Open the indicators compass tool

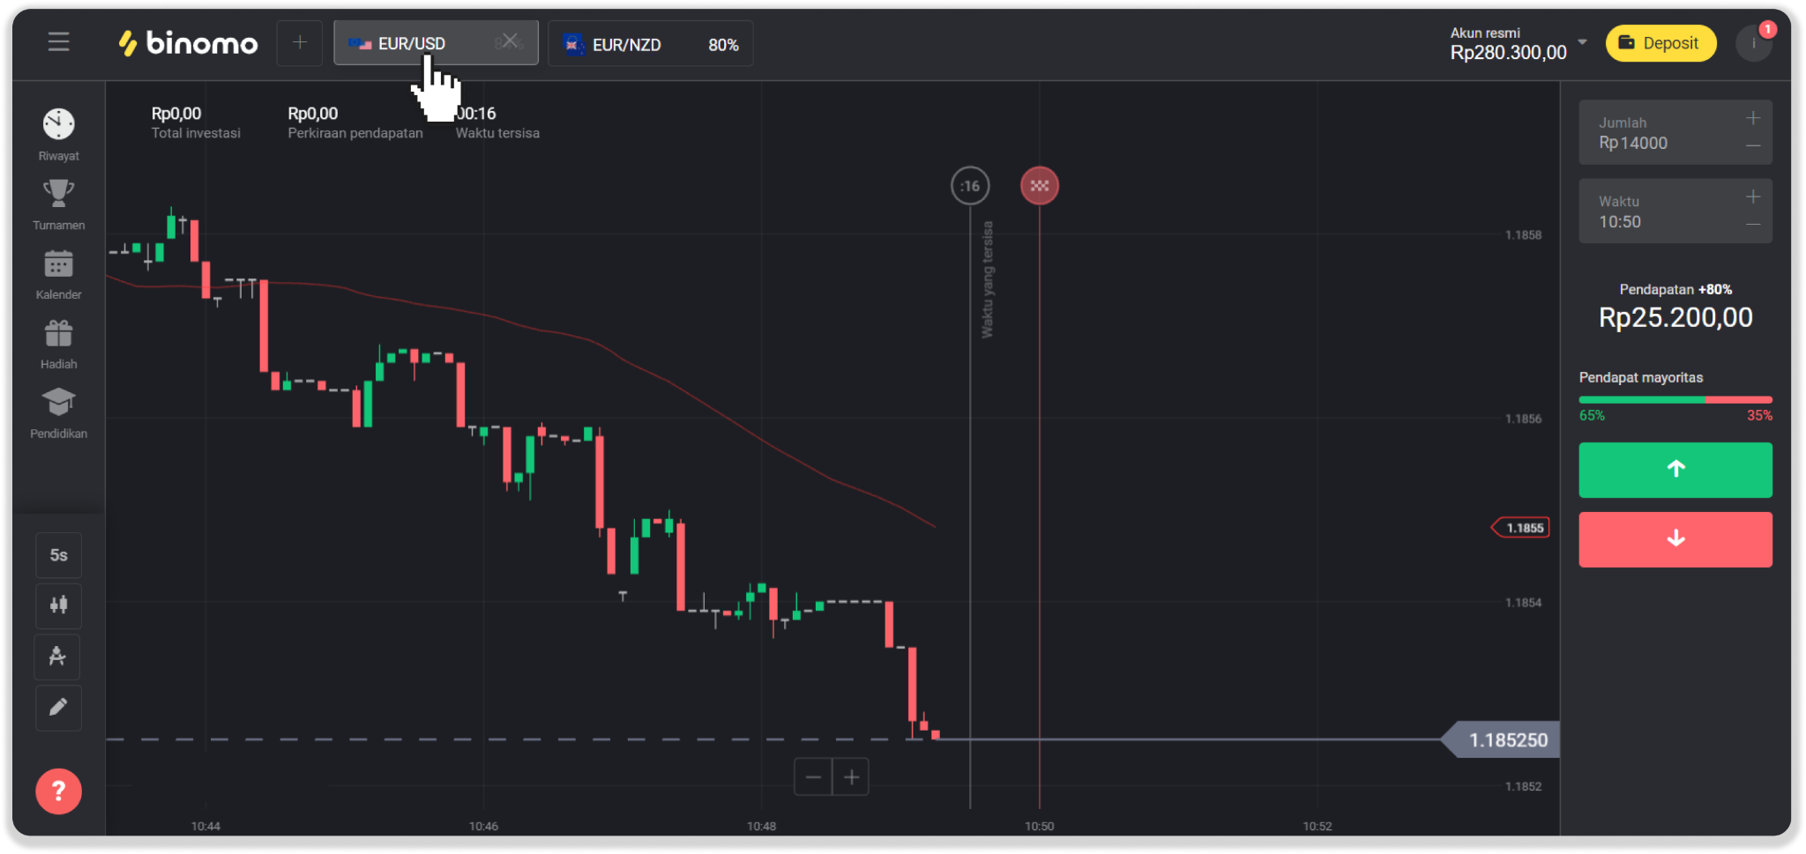[x=58, y=657]
